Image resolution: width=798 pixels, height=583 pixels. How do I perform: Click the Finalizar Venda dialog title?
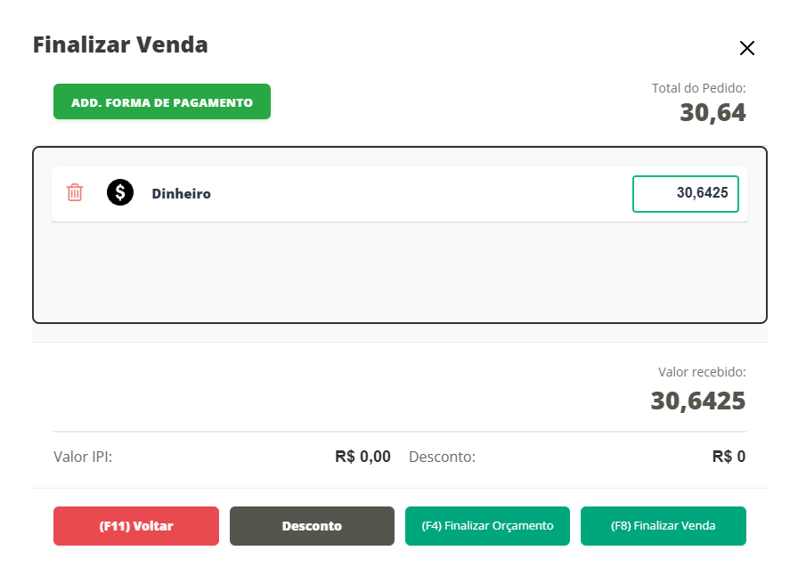click(120, 45)
